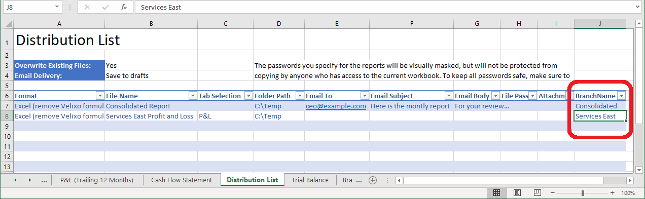Select row 8 header
Screen dimensions: 645x199
point(7,116)
